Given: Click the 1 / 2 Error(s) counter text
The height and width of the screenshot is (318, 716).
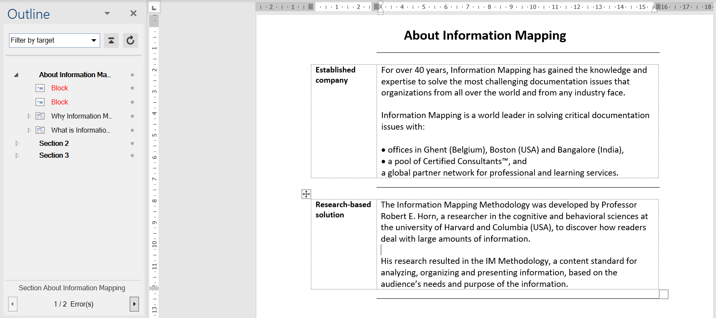Looking at the screenshot, I should point(73,304).
